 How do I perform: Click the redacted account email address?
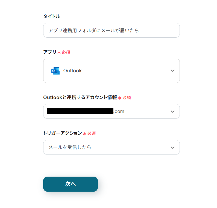(x=80, y=111)
